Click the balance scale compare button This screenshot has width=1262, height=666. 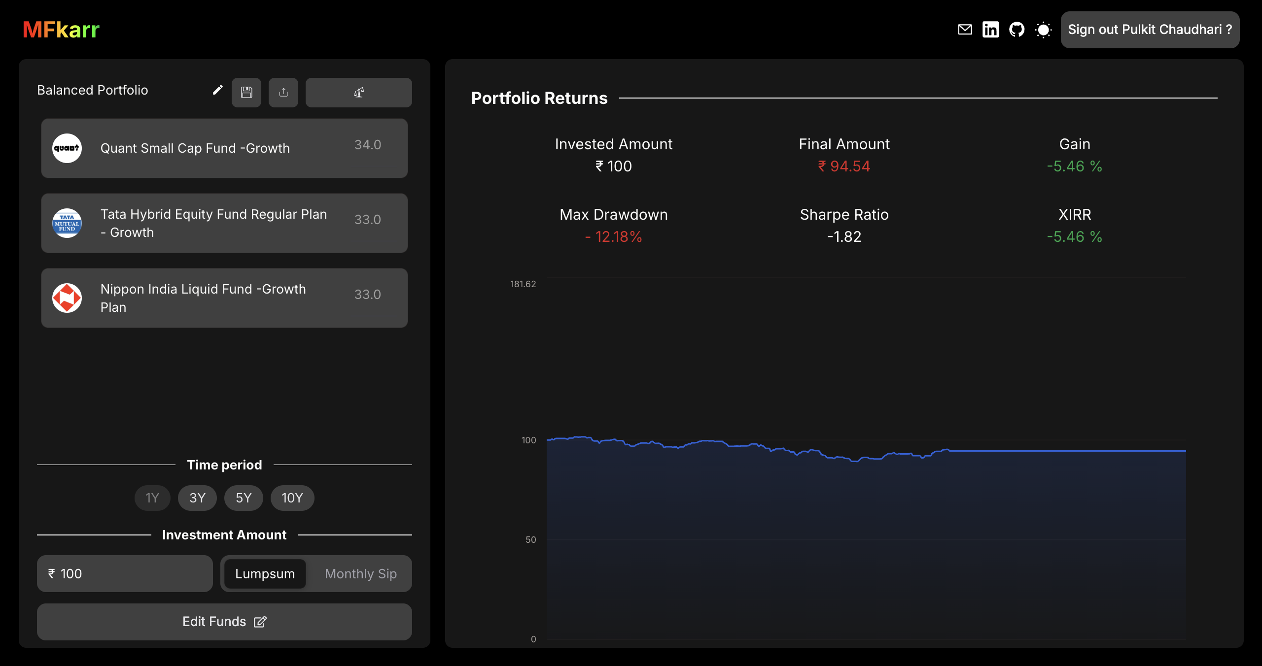359,92
